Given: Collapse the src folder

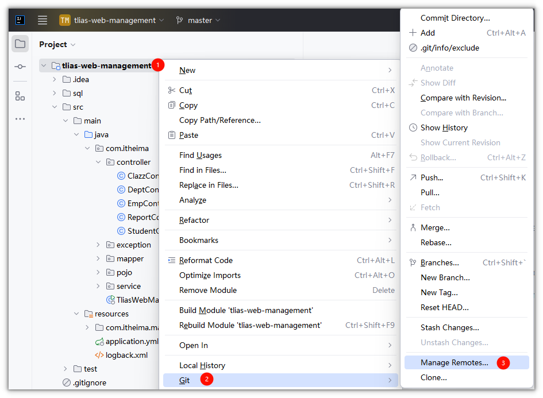Looking at the screenshot, I should (x=55, y=107).
